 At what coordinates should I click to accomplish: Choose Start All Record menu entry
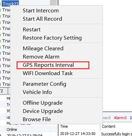click(x=42, y=19)
